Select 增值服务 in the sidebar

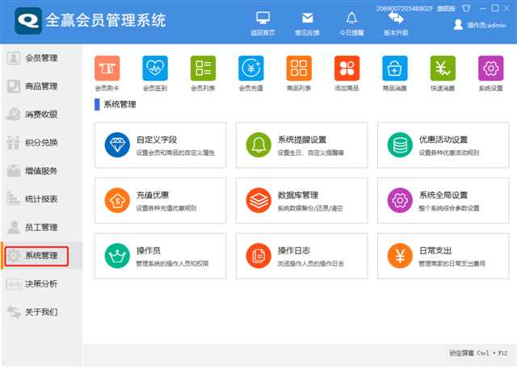[x=41, y=171]
